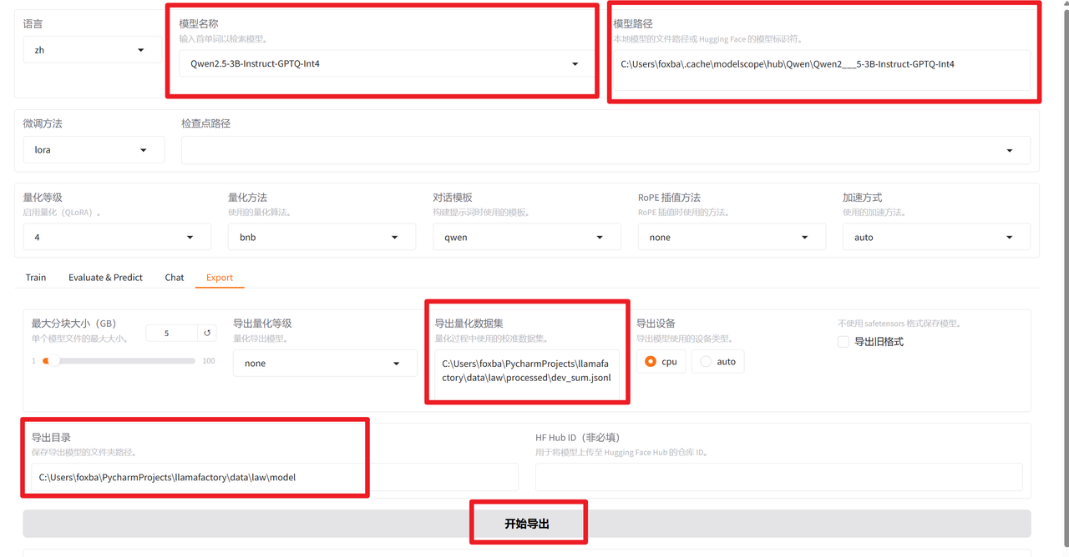Click the 开始导出 export button
The height and width of the screenshot is (557, 1069).
click(x=529, y=521)
